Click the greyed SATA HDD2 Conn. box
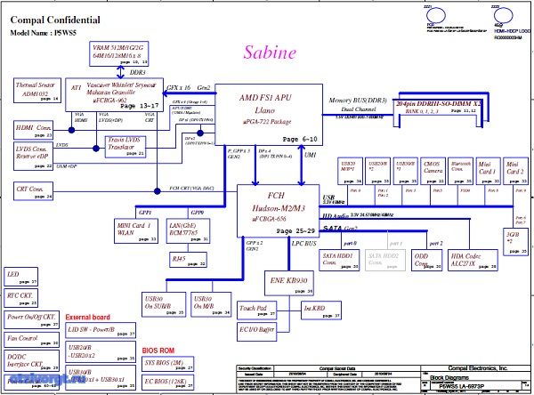The image size is (534, 395). (385, 260)
